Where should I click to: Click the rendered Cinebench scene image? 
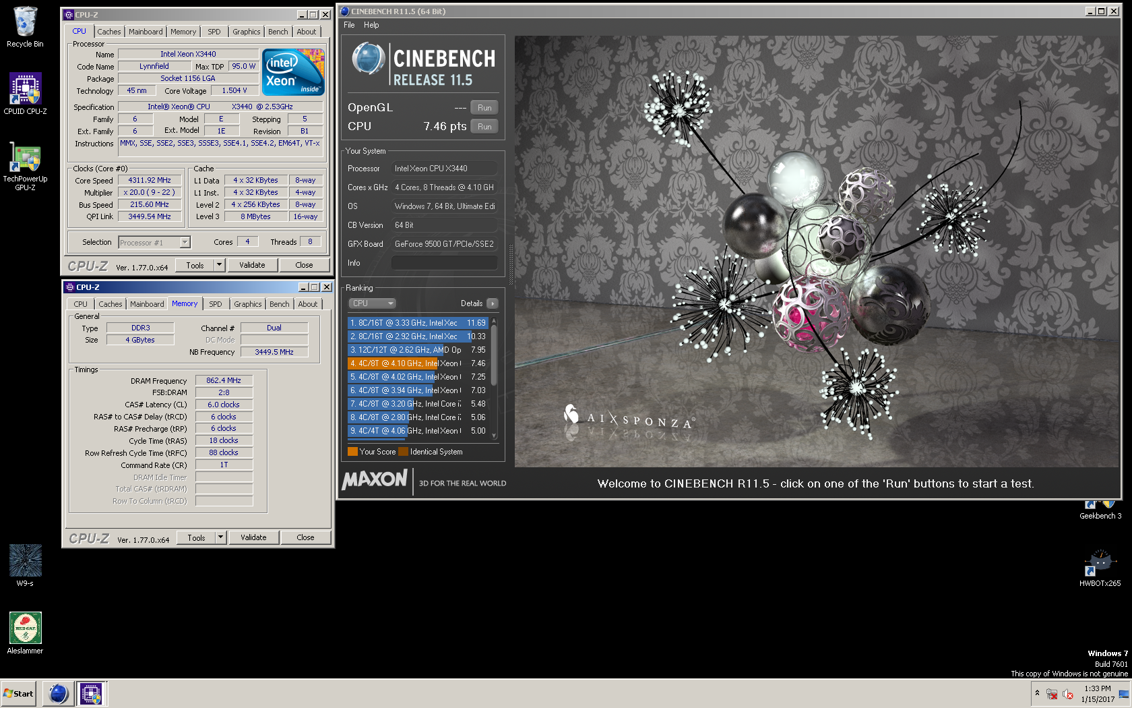(x=816, y=251)
